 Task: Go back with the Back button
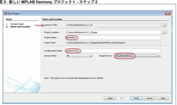[110, 98]
